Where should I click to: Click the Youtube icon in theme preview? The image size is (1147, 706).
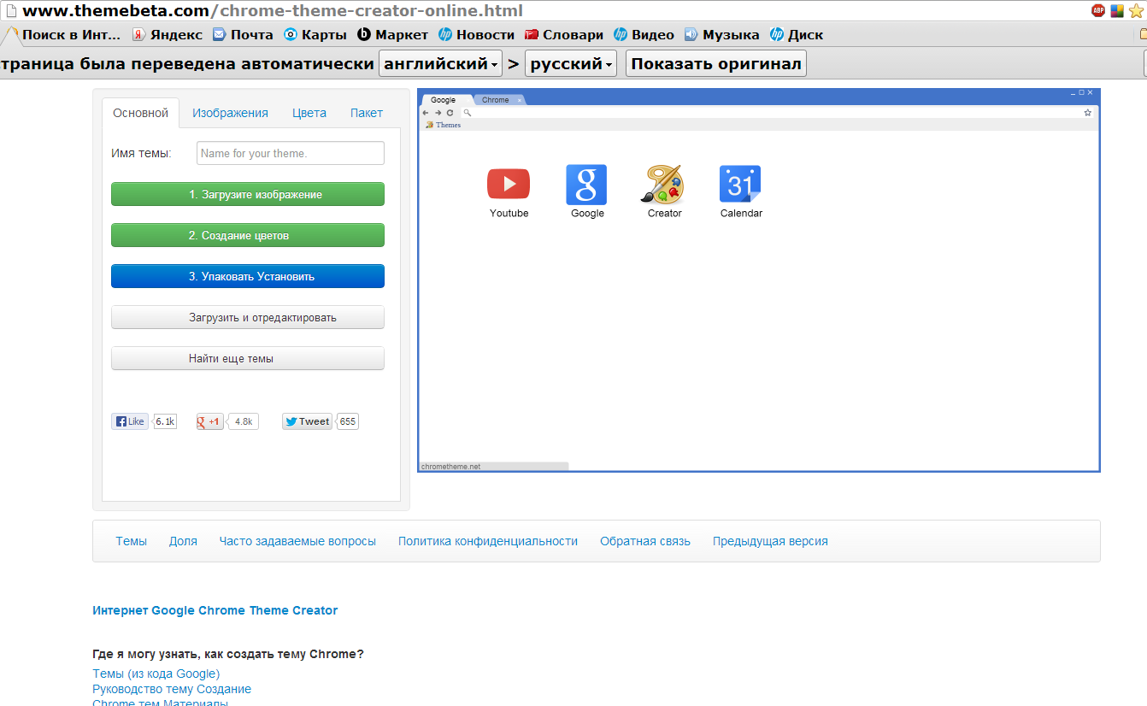pyautogui.click(x=509, y=184)
